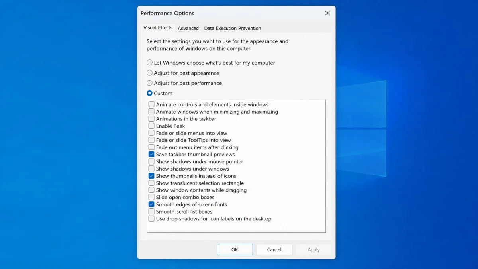Click the Cancel button
The height and width of the screenshot is (269, 478).
coord(274,249)
